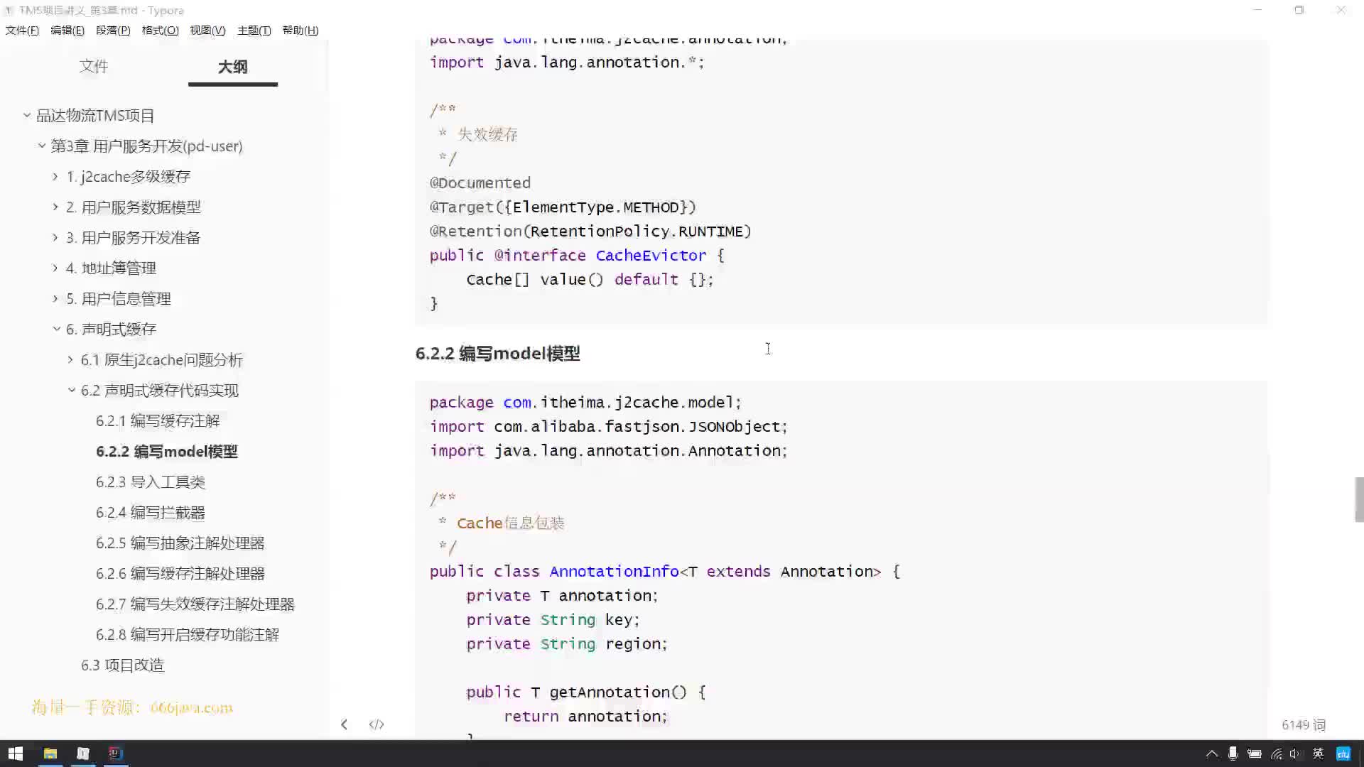Screen dimensions: 1364x767
Task: Open the 格式(O) menu
Action: (160, 30)
